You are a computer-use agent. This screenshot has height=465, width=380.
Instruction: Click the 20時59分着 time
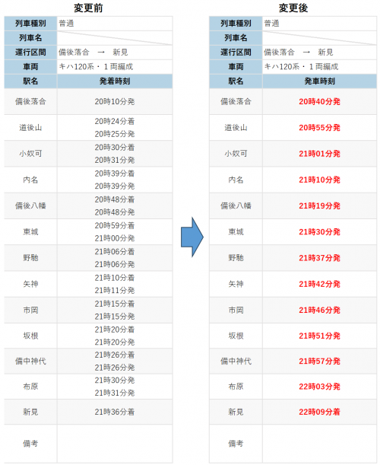click(x=115, y=226)
